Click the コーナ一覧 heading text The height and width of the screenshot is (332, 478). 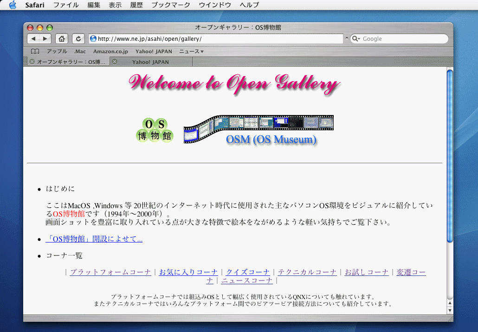[64, 255]
